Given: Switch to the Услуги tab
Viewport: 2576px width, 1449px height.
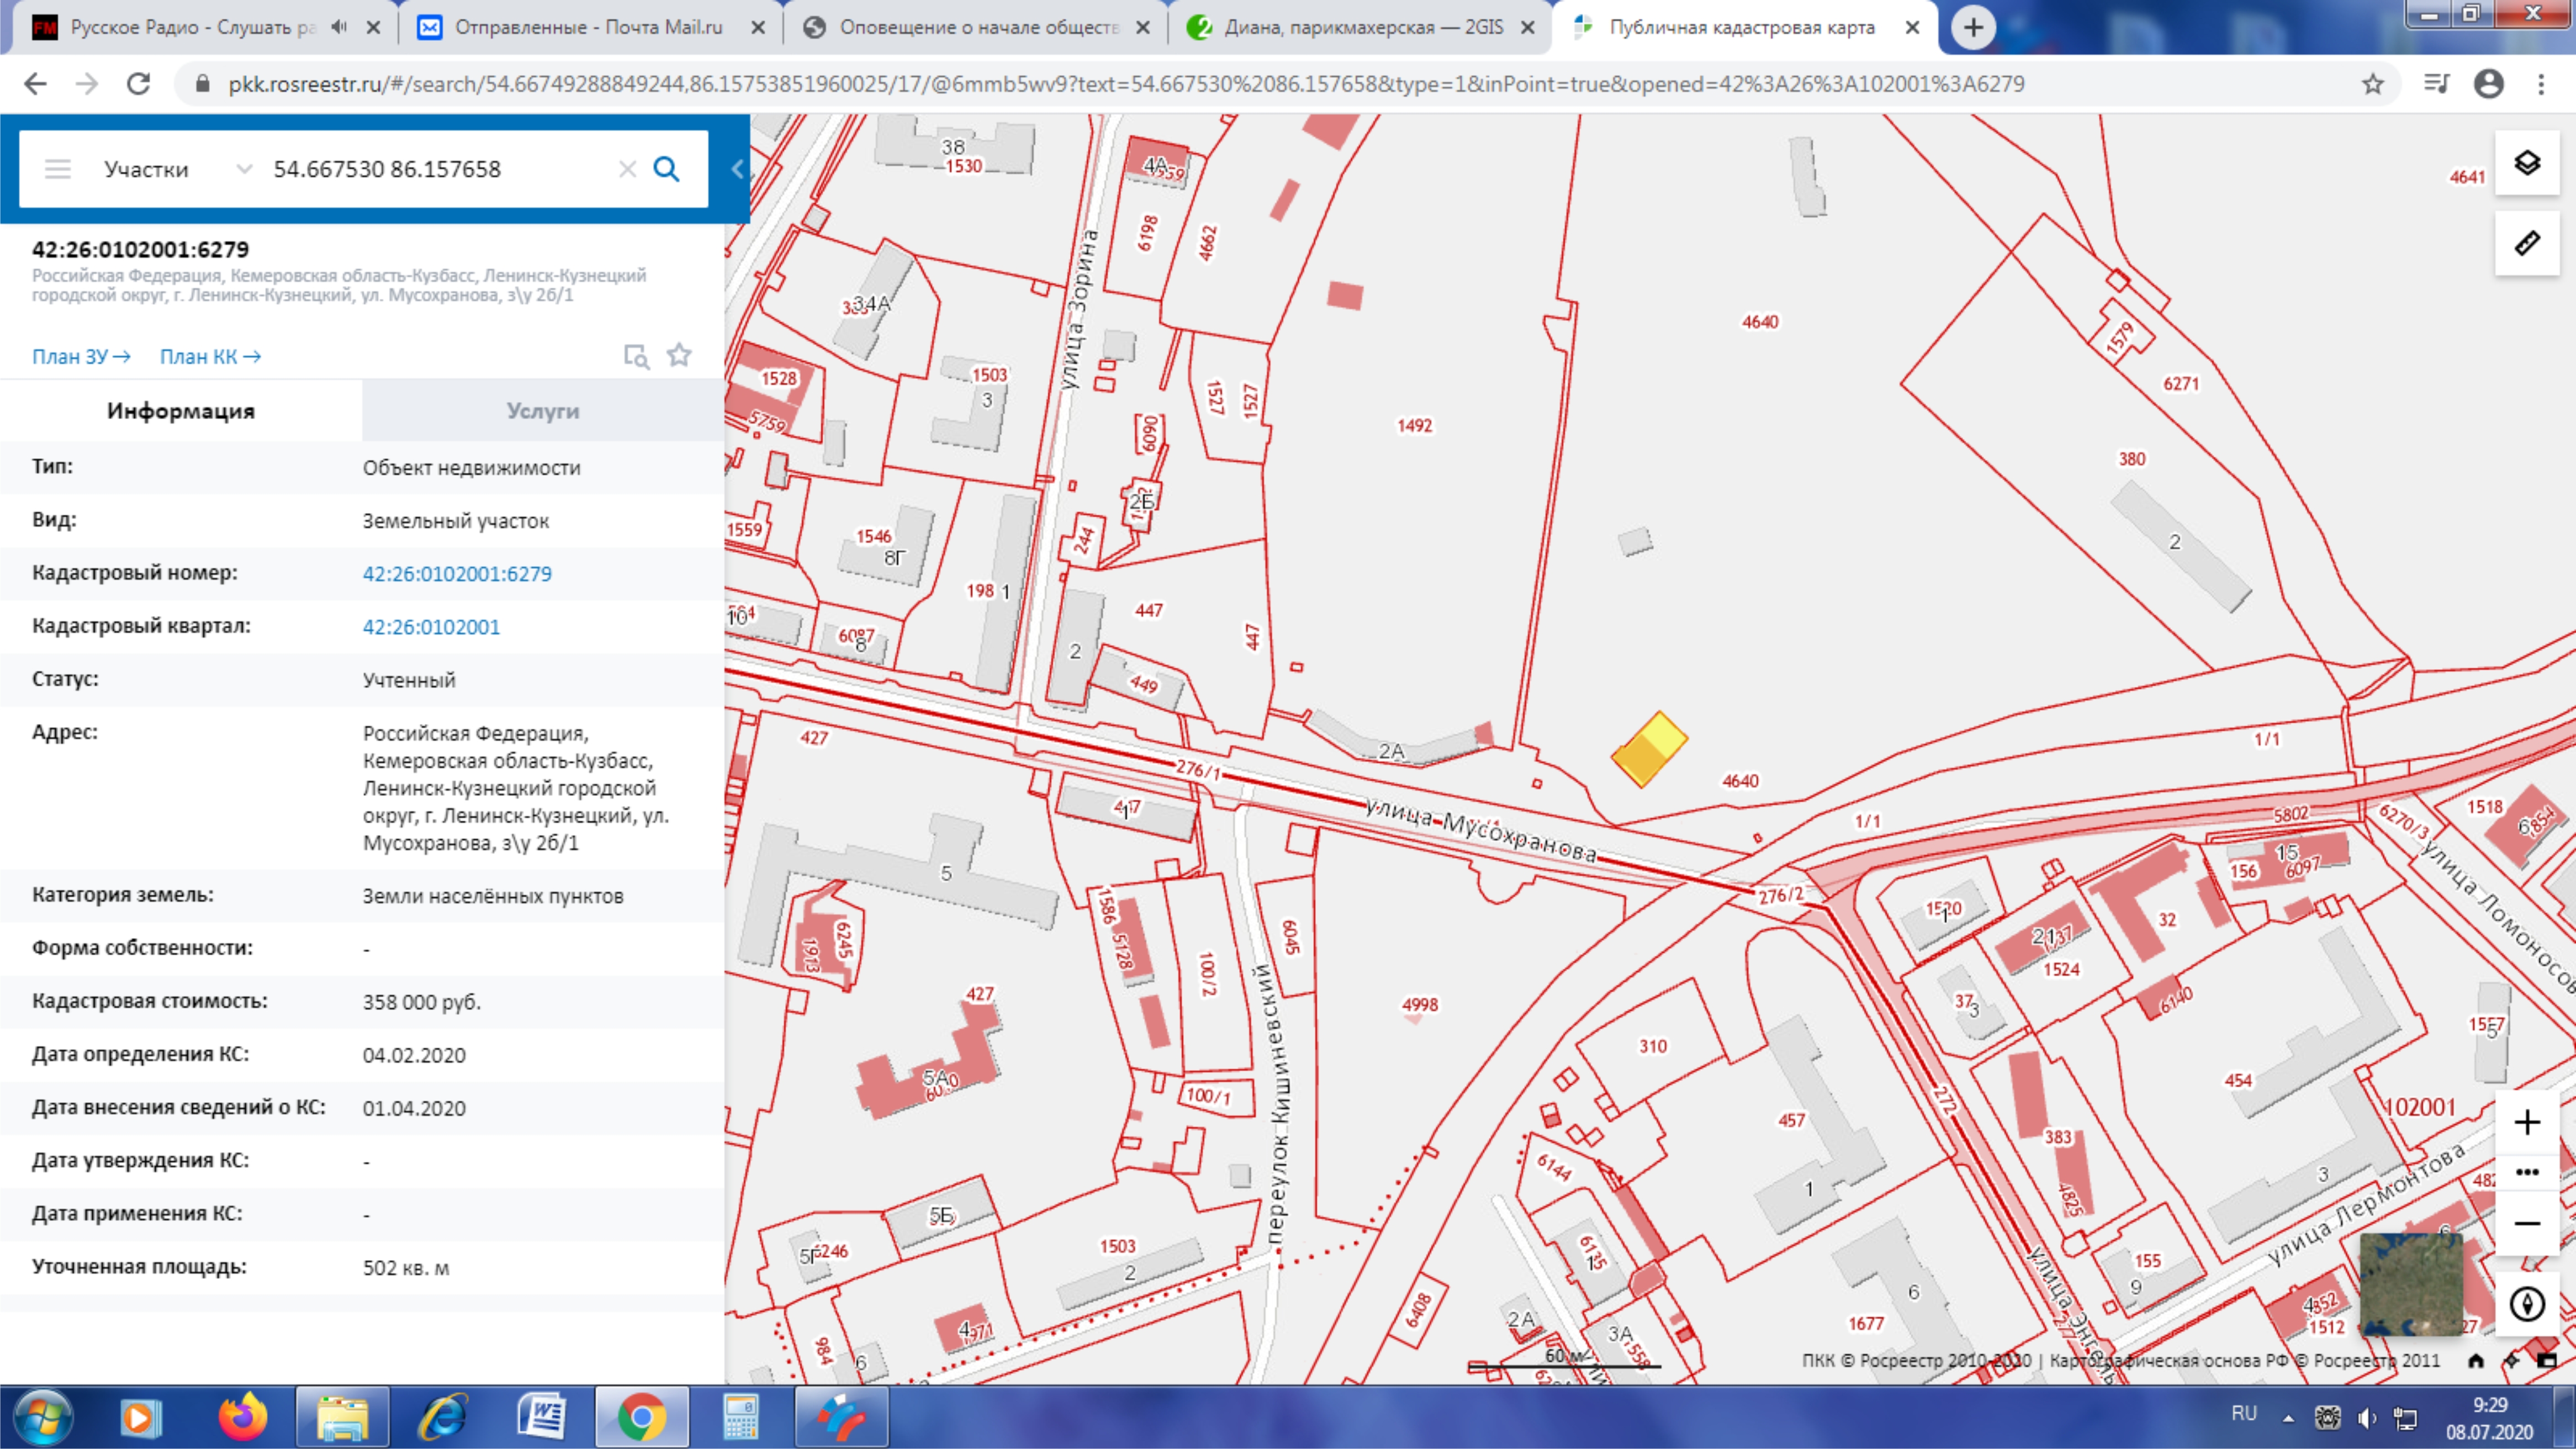Looking at the screenshot, I should click(542, 411).
